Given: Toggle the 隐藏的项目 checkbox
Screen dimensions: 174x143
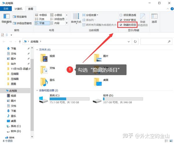Looking at the screenshot, I should click(121, 25).
